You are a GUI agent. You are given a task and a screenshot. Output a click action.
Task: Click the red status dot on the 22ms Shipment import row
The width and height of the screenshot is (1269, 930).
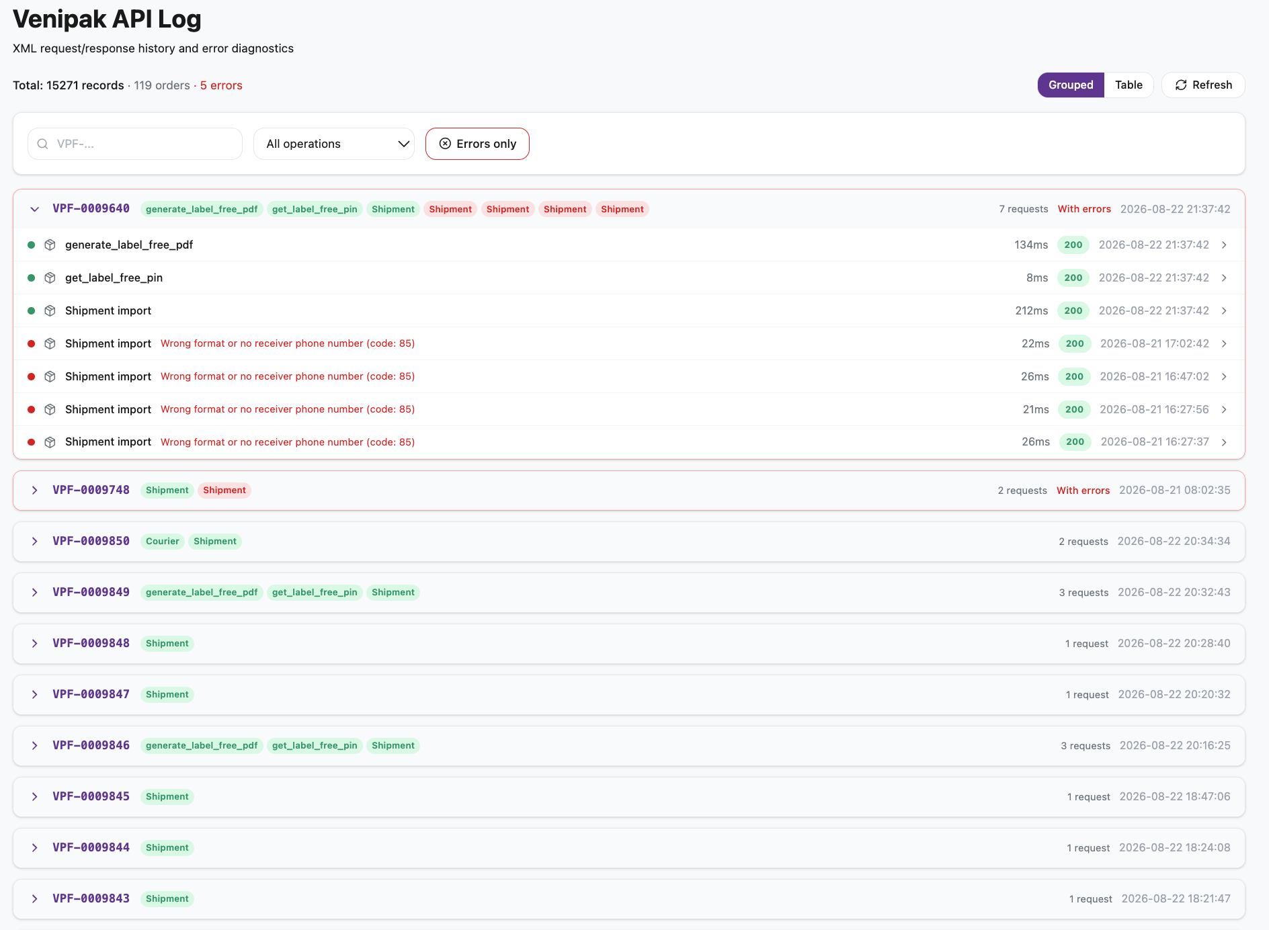(31, 343)
